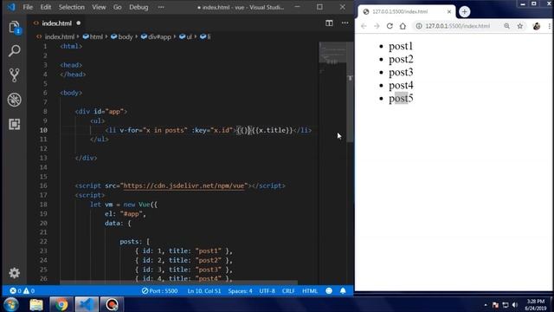Click the VS Code logo icon
This screenshot has height=312, width=554.
pos(11,7)
